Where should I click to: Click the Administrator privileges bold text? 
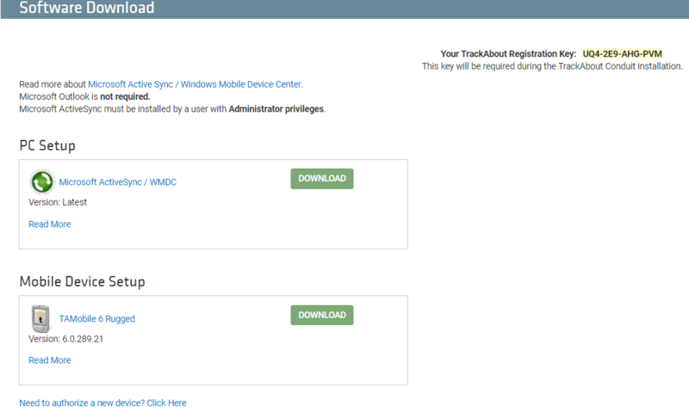276,109
